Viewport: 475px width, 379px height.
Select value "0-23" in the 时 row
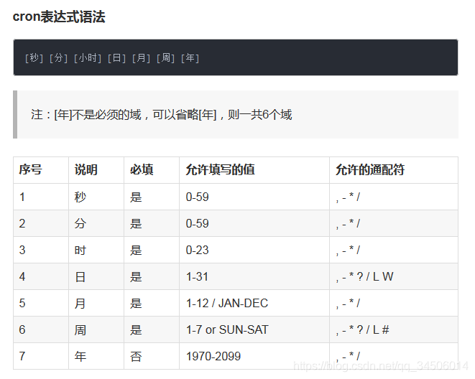197,250
